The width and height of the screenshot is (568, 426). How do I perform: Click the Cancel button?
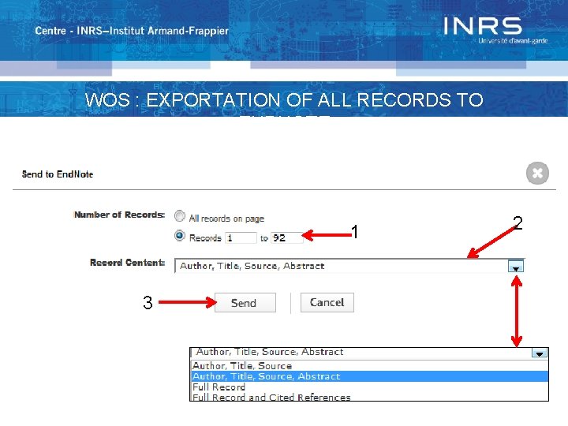pyautogui.click(x=327, y=302)
